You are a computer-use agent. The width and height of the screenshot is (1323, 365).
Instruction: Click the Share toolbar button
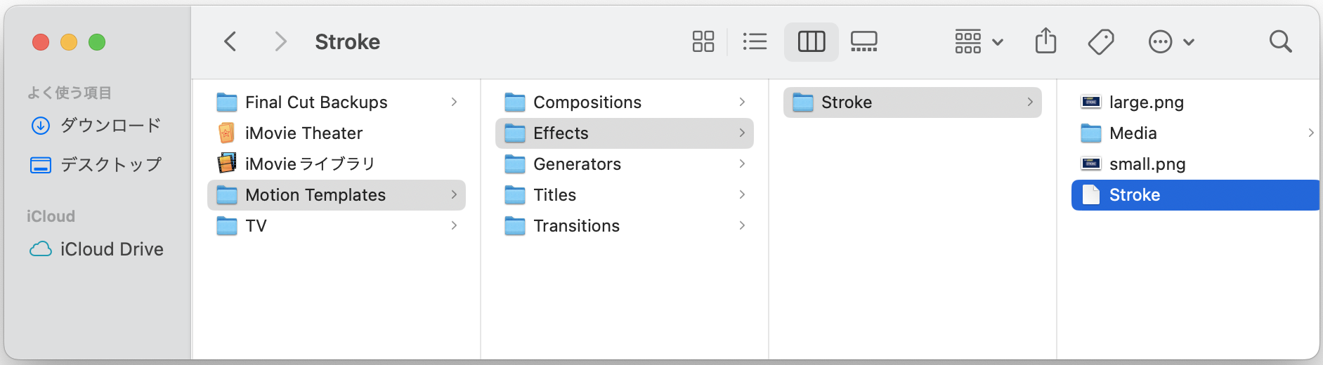coord(1045,41)
